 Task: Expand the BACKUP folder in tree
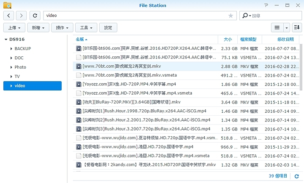[x=11, y=49]
